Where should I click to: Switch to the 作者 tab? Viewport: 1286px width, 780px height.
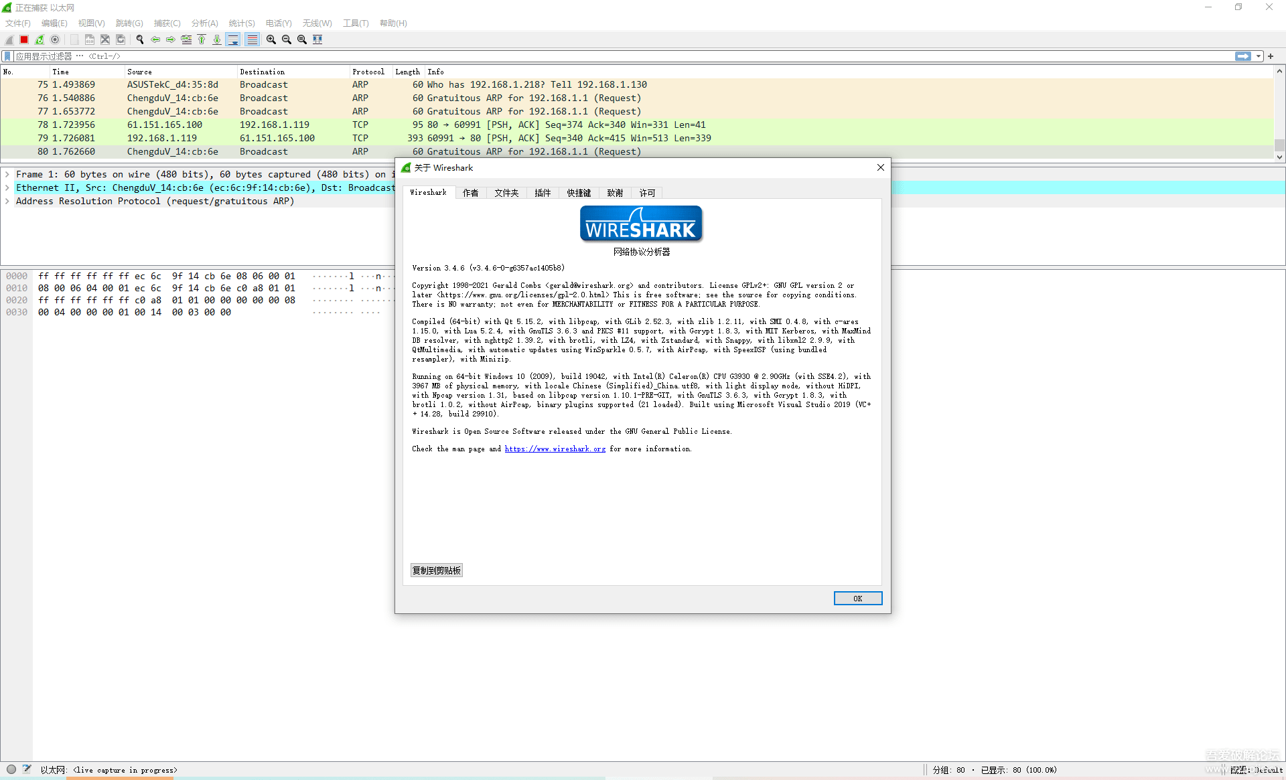471,193
